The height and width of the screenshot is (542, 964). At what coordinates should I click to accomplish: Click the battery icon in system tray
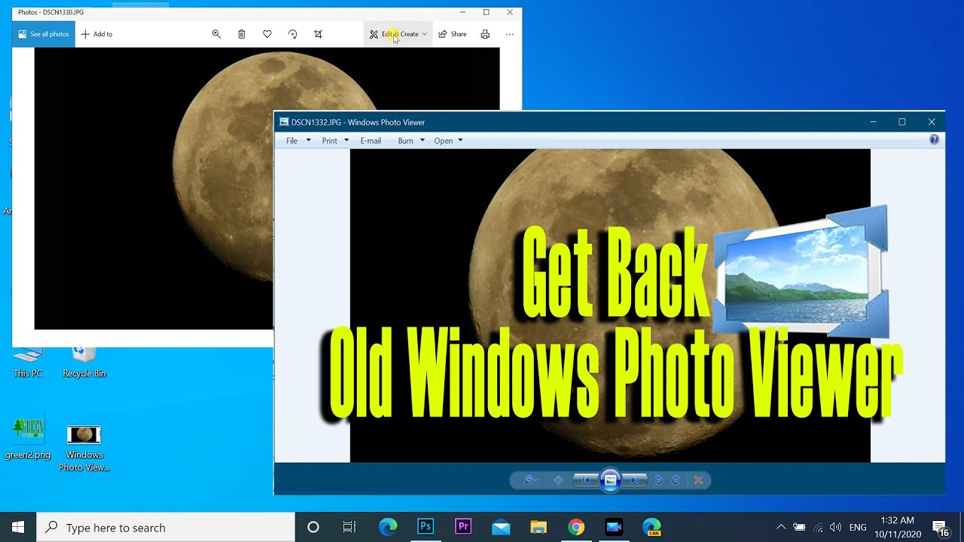point(799,527)
